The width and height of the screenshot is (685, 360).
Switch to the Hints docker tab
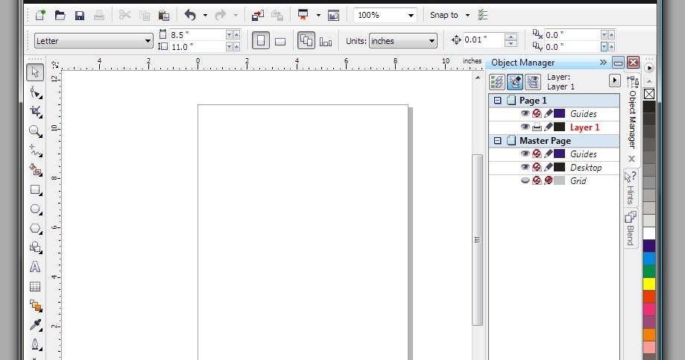[x=631, y=188]
